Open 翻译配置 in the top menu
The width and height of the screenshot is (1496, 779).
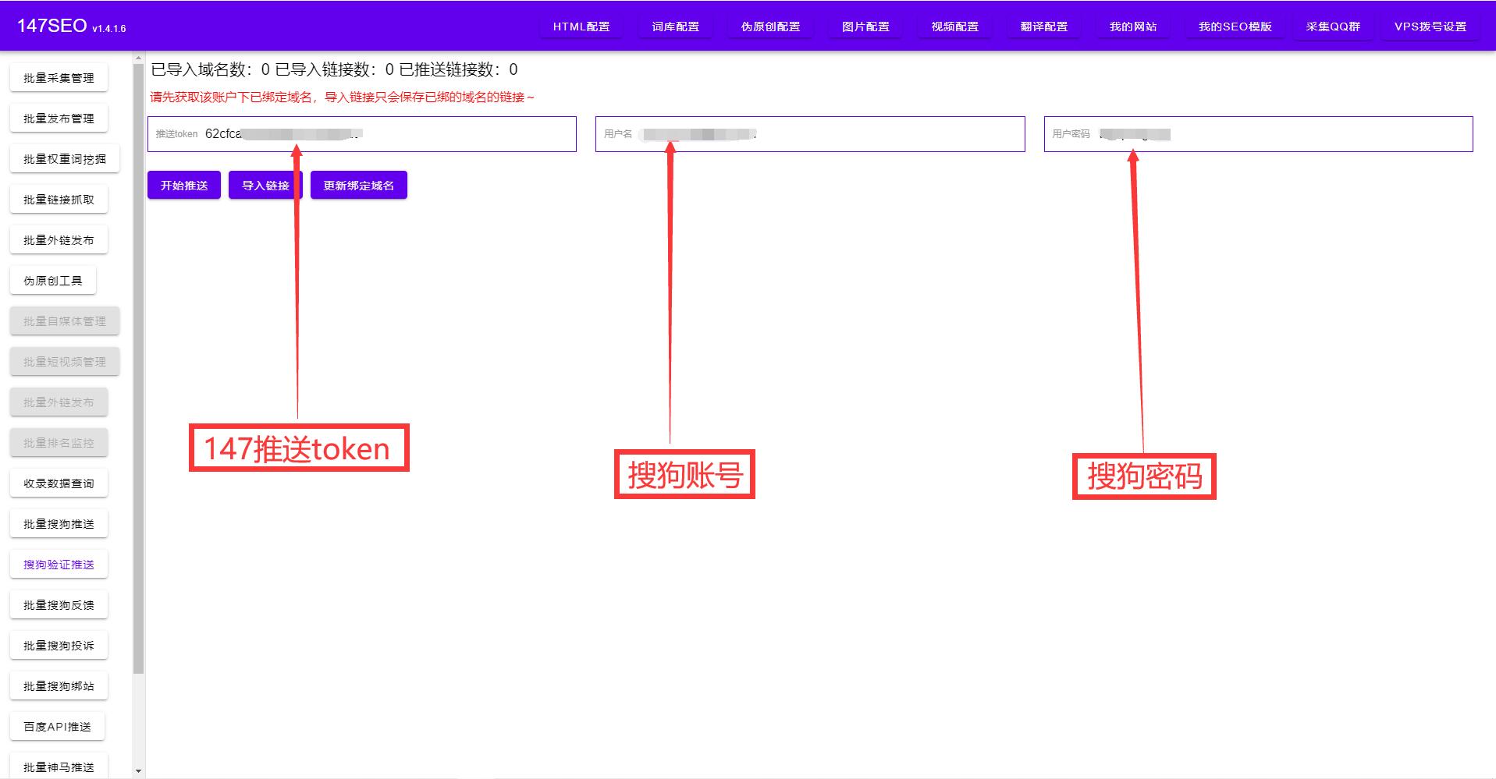pyautogui.click(x=1044, y=27)
